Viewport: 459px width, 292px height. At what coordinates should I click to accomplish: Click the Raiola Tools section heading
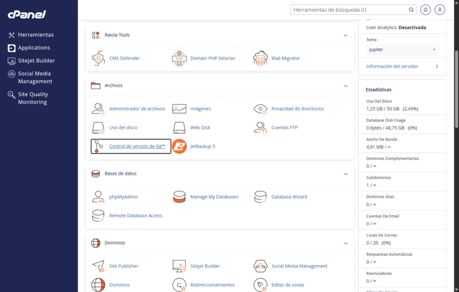pyautogui.click(x=117, y=35)
